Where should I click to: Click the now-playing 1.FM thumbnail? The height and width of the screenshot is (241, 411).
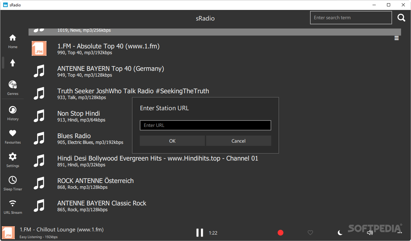click(8, 233)
